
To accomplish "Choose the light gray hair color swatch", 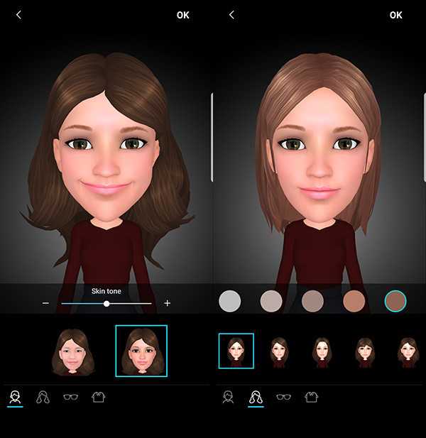I will (x=230, y=301).
